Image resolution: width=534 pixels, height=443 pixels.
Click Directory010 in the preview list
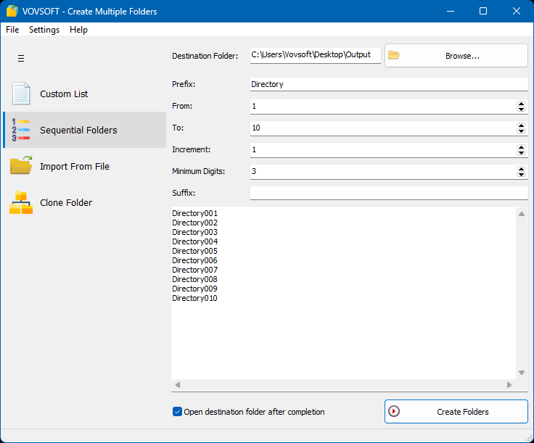pos(194,299)
